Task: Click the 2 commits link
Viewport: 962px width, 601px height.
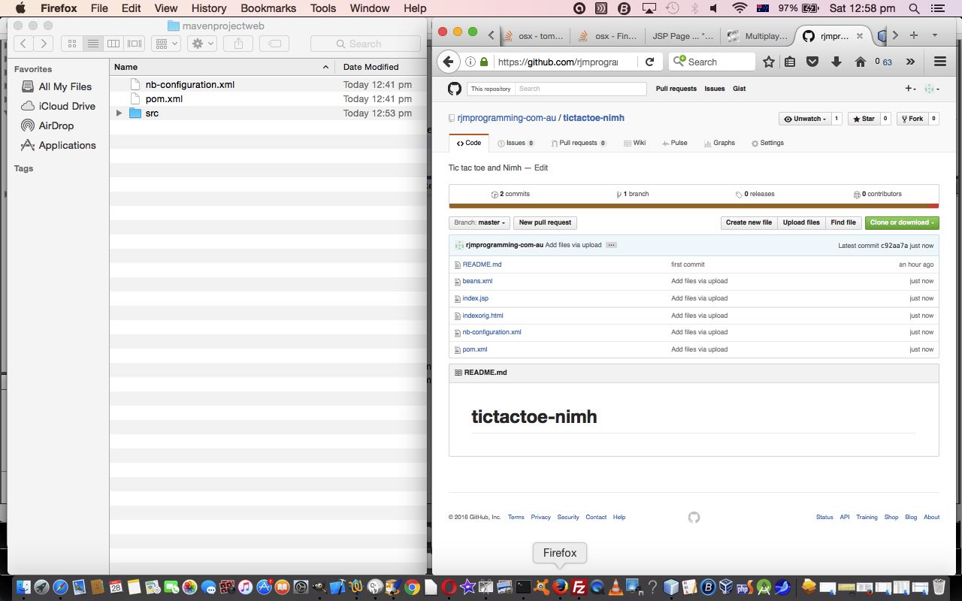Action: [510, 194]
